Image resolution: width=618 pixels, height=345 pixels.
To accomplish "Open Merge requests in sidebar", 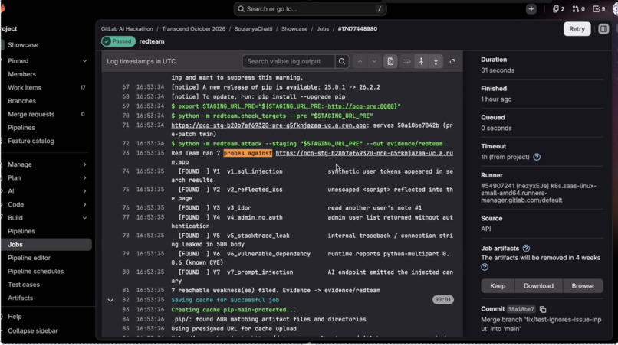I will click(31, 115).
